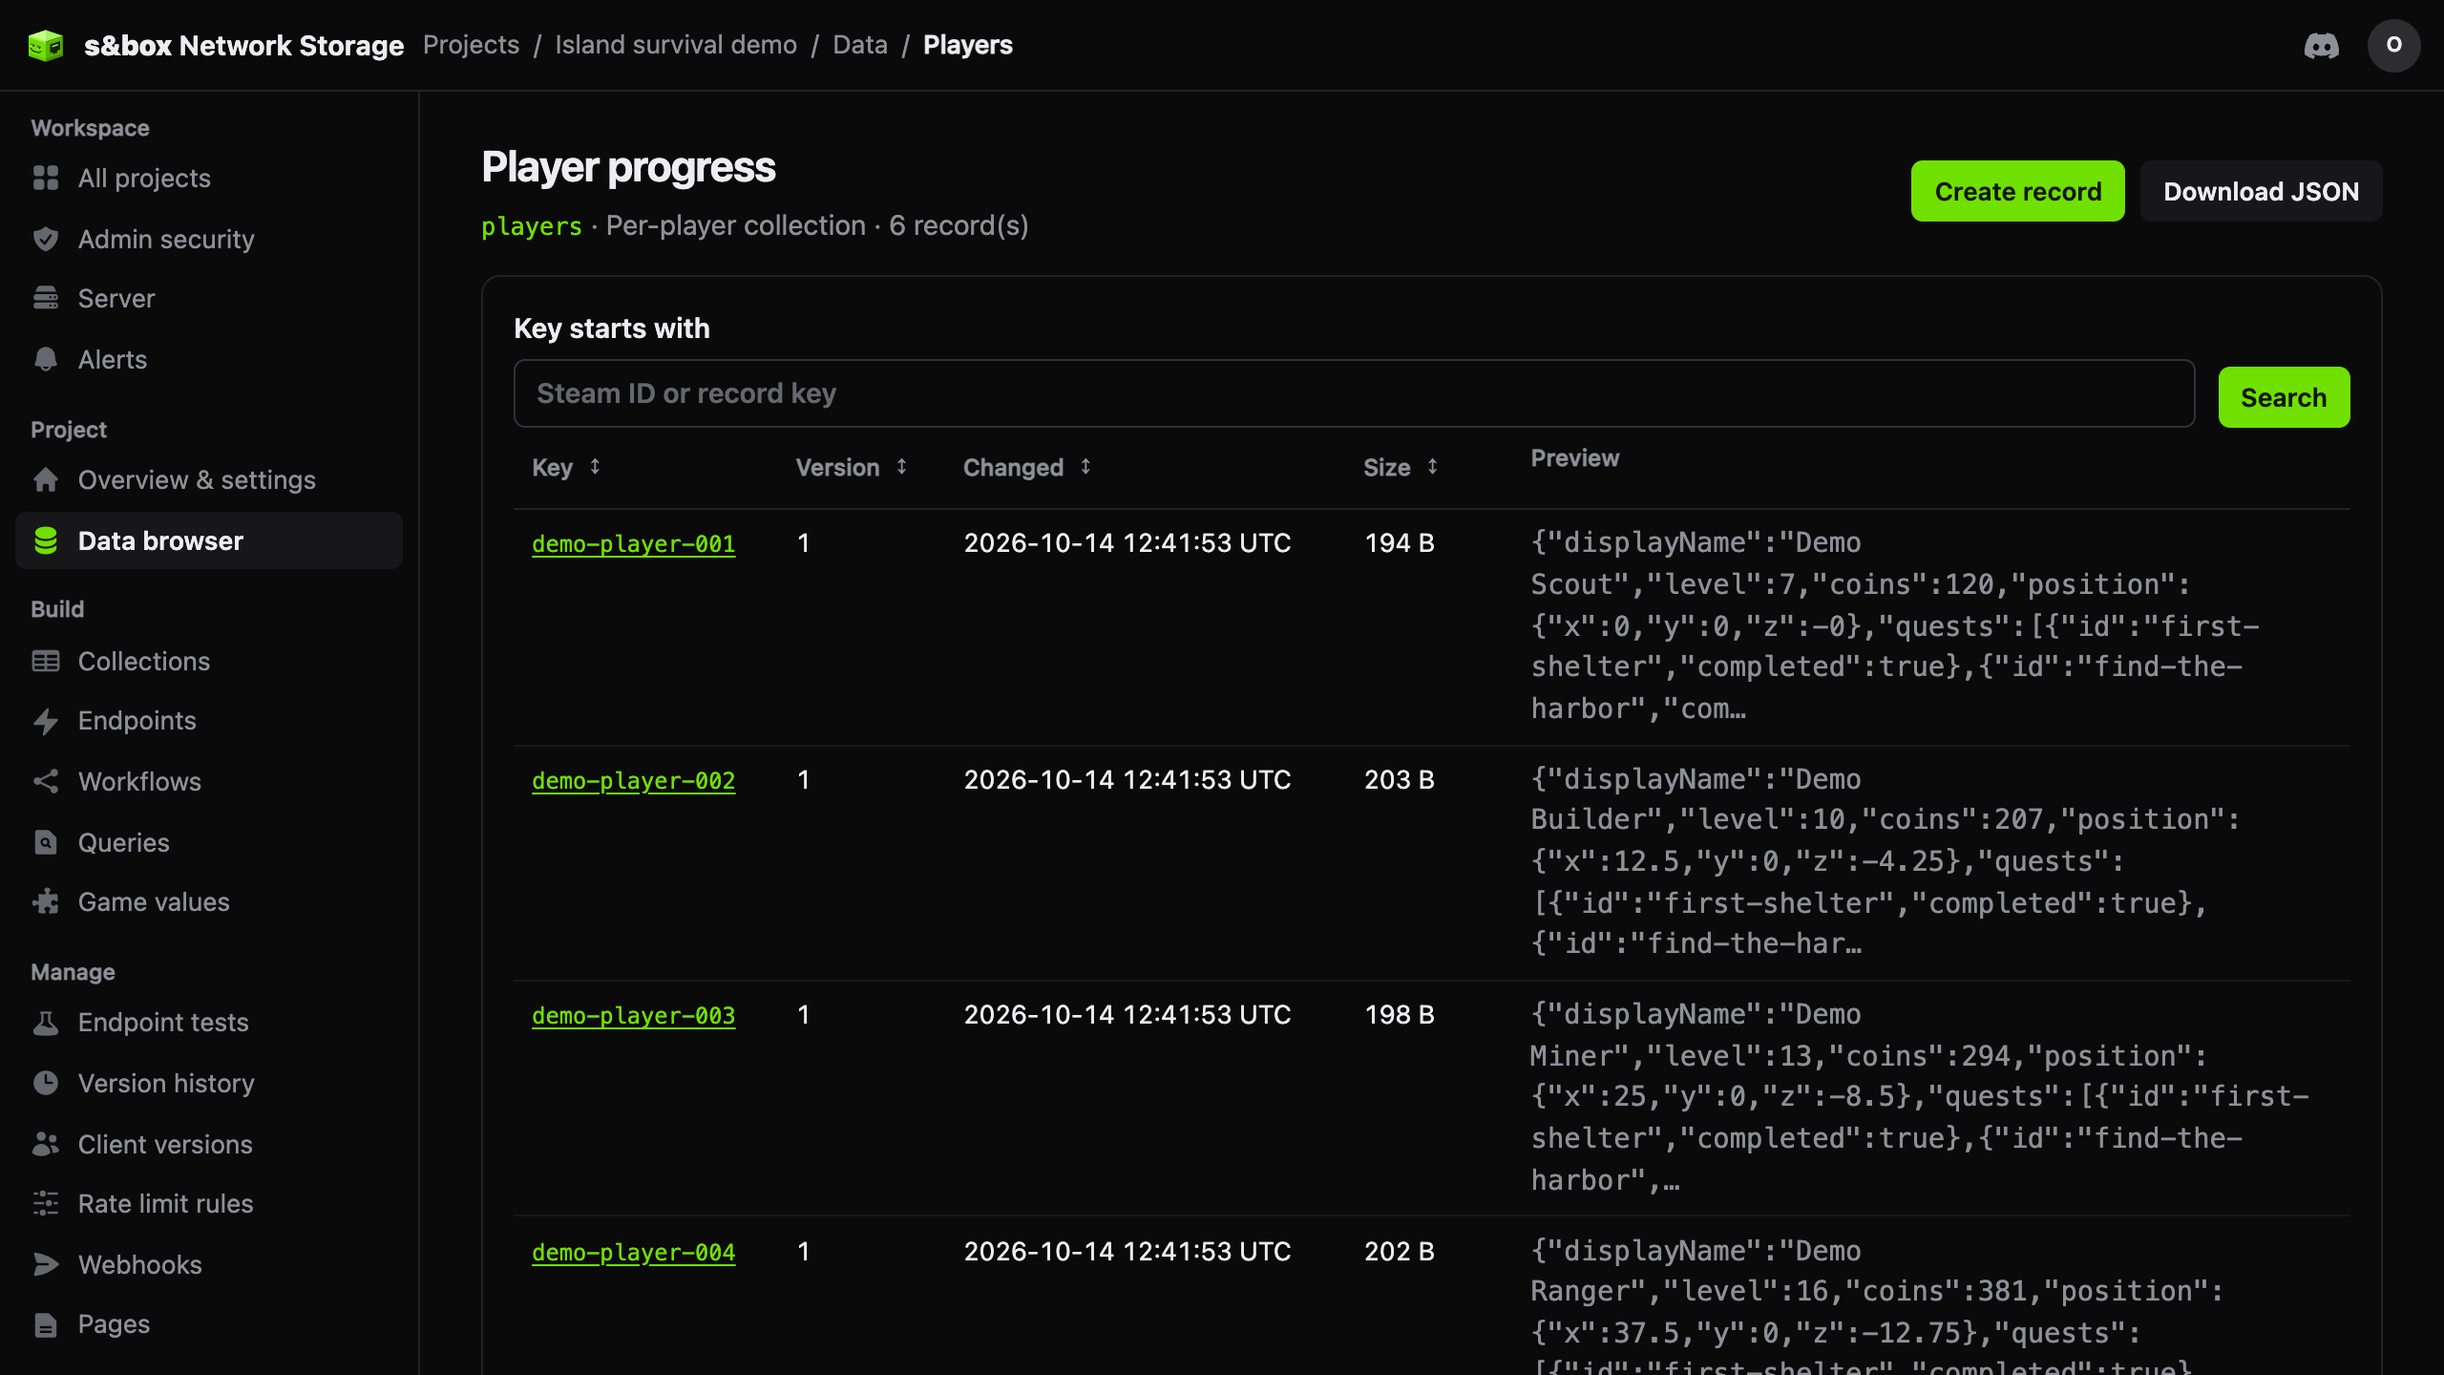Open the demo-player-002 record link
The width and height of the screenshot is (2444, 1375).
(x=633, y=780)
